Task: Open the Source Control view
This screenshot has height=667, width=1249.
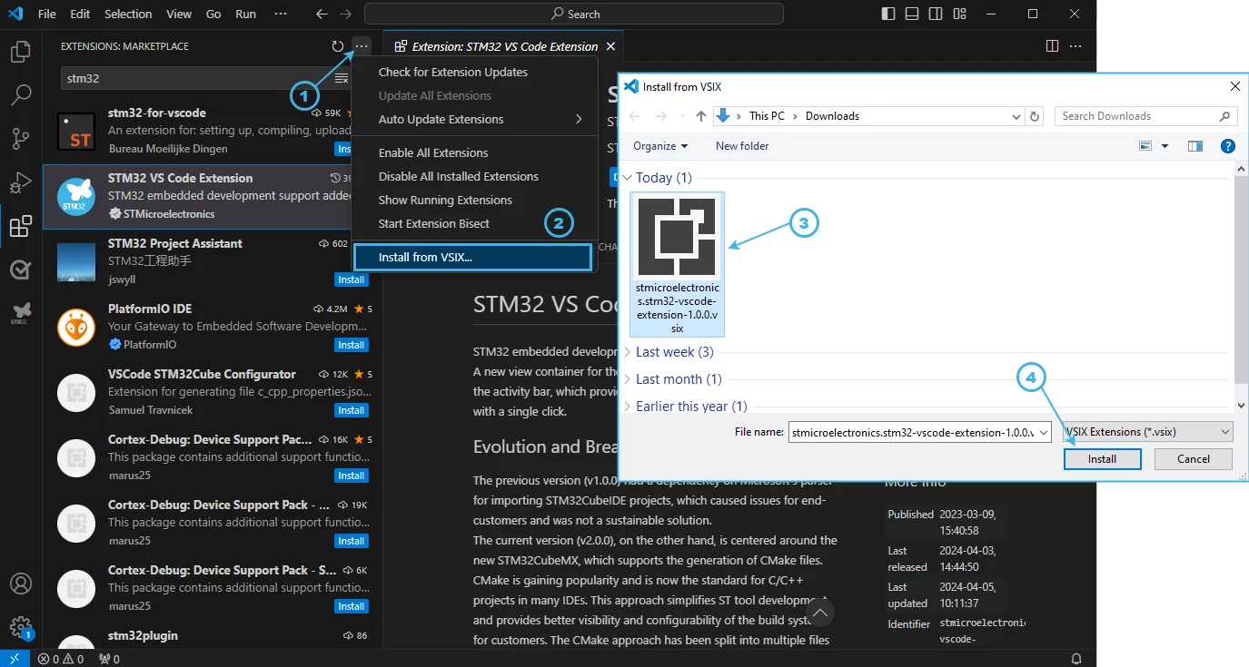Action: click(20, 138)
